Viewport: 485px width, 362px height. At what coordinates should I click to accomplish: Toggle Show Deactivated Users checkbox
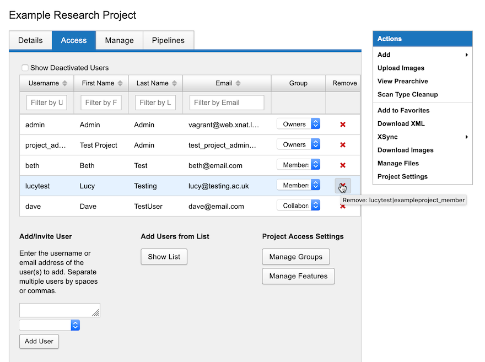25,68
